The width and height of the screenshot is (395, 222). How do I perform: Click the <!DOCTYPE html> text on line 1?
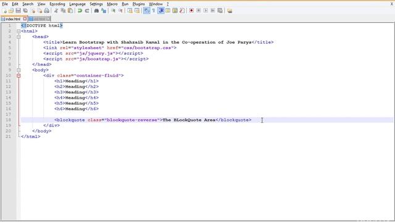click(x=42, y=26)
